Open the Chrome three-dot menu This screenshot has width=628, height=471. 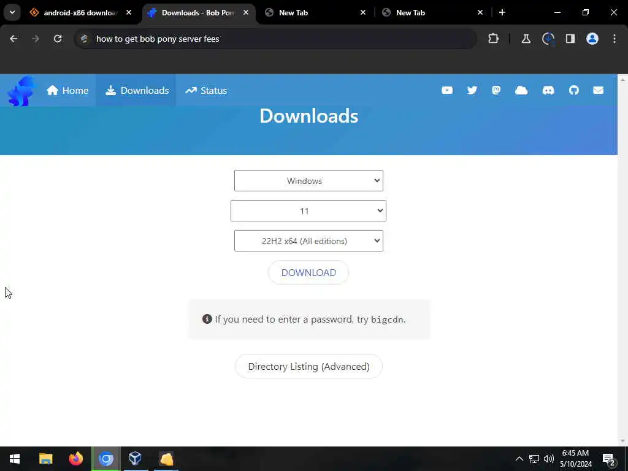coord(615,39)
